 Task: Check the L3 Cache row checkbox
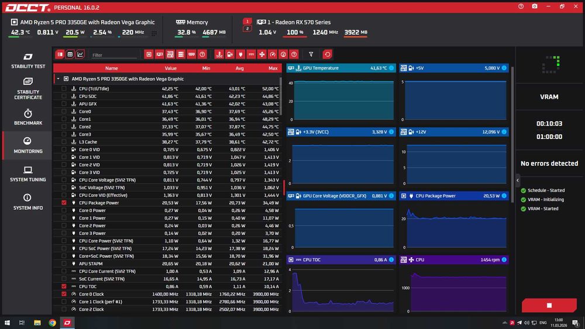[64, 142]
